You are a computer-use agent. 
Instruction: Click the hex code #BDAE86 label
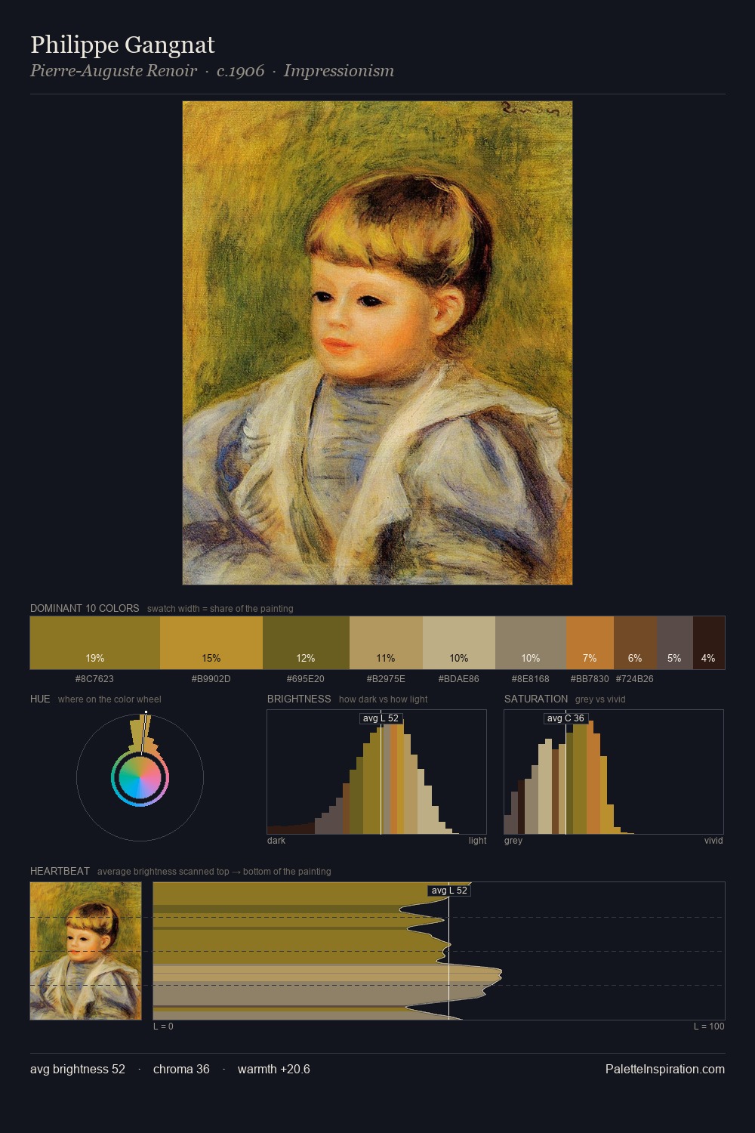(459, 678)
